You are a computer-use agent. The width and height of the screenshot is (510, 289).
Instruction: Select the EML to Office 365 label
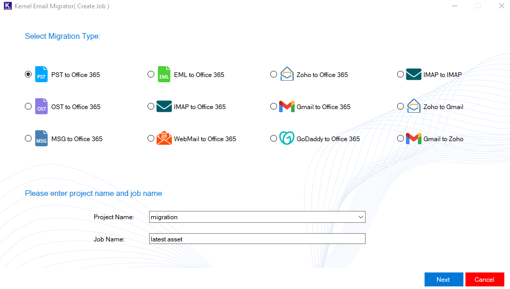click(x=199, y=74)
